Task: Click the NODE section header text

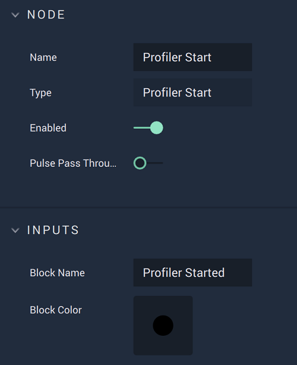Action: (46, 15)
